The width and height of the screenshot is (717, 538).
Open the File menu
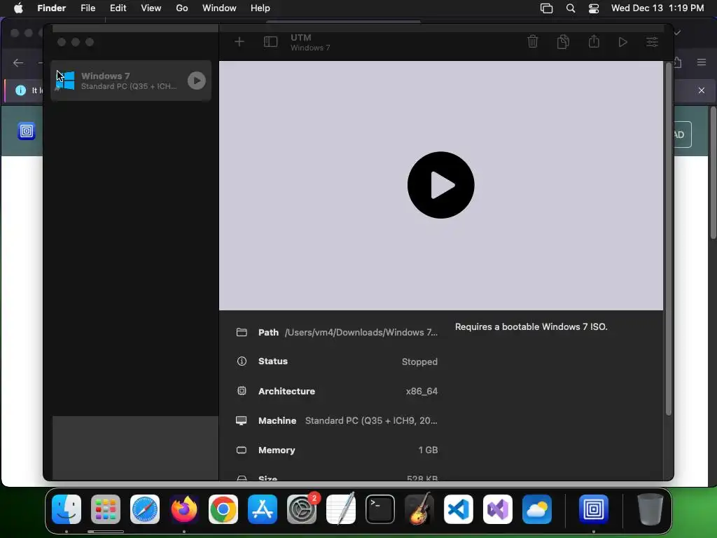pos(88,8)
